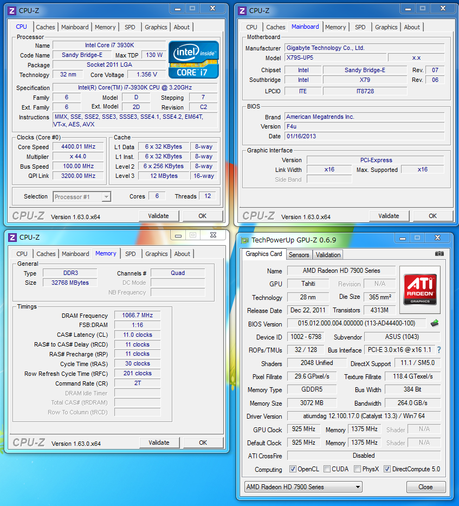
Task: Toggle the OpenCL checkbox
Action: 293,469
